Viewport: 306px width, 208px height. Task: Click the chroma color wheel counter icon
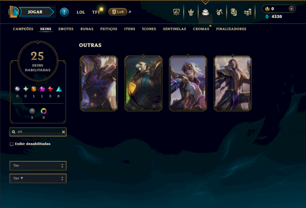[x=44, y=111]
